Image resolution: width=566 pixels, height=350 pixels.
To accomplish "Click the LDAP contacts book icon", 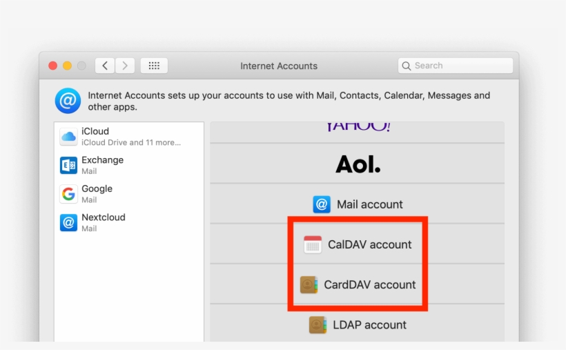I will pyautogui.click(x=318, y=324).
